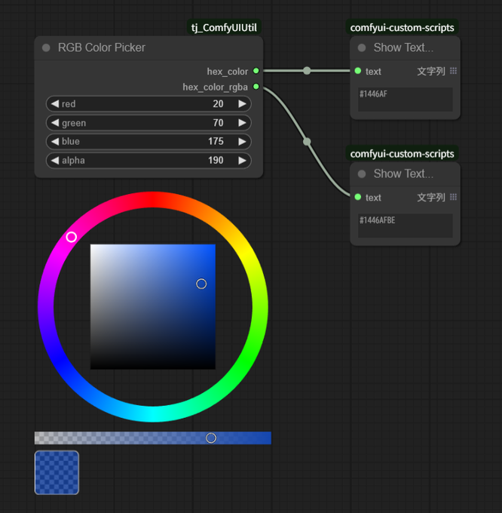Increase the blue value with right arrow
This screenshot has height=513, width=502.
pyautogui.click(x=242, y=142)
